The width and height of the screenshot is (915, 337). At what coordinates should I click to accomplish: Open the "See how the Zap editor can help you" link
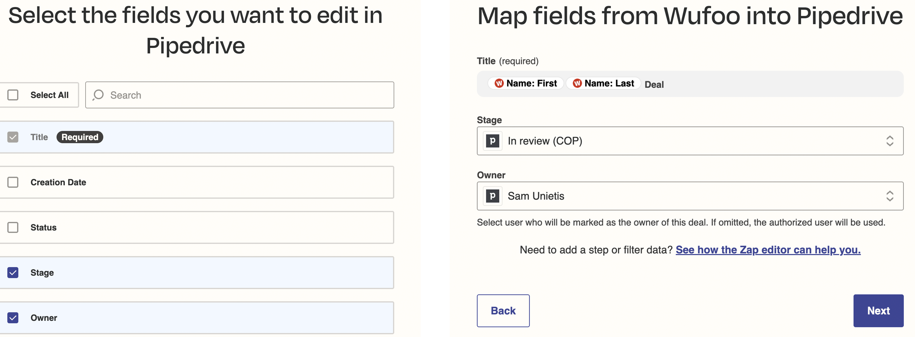(x=768, y=250)
